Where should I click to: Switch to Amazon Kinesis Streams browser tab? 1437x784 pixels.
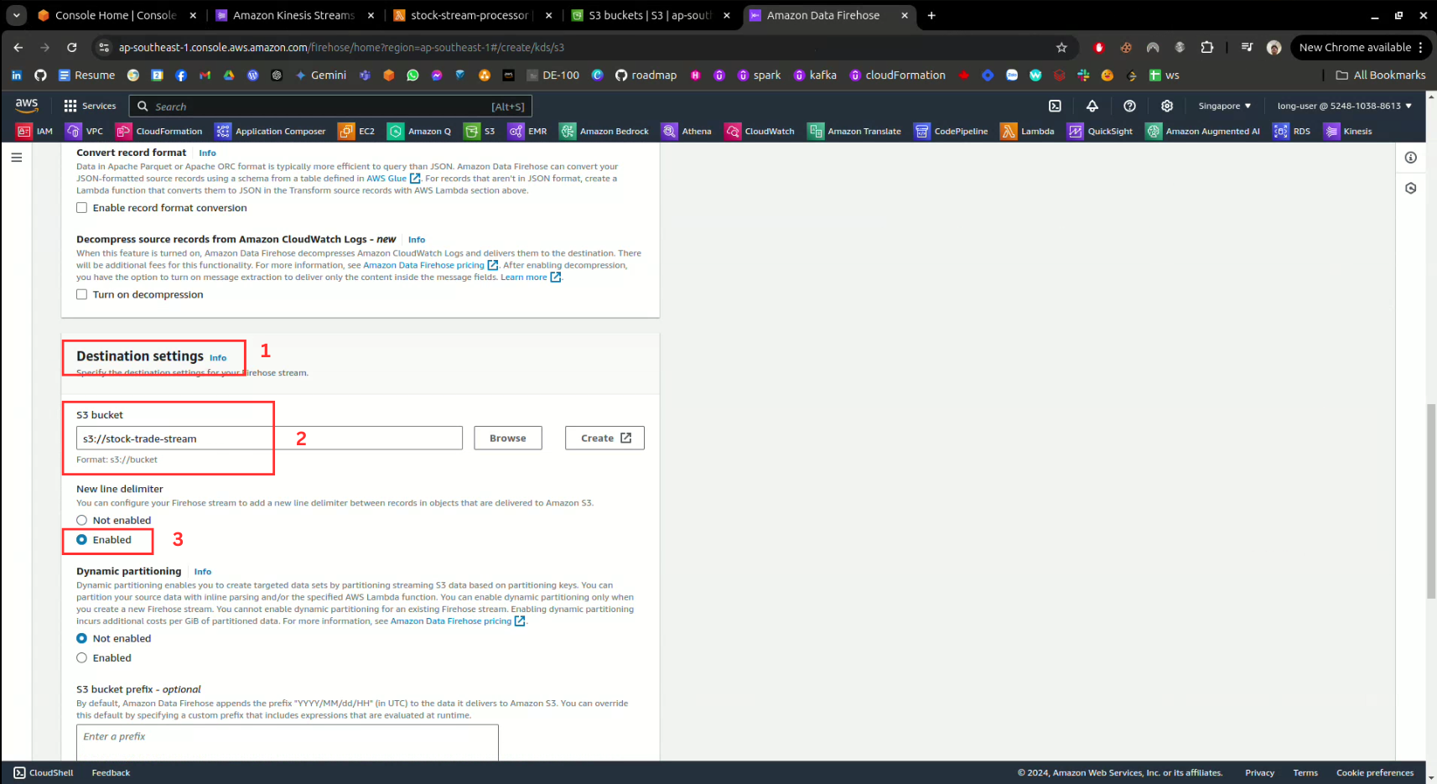coord(293,15)
